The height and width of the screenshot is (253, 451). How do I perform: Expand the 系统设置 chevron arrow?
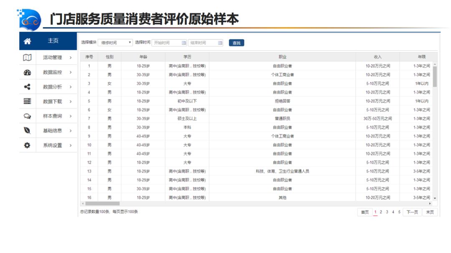point(71,145)
